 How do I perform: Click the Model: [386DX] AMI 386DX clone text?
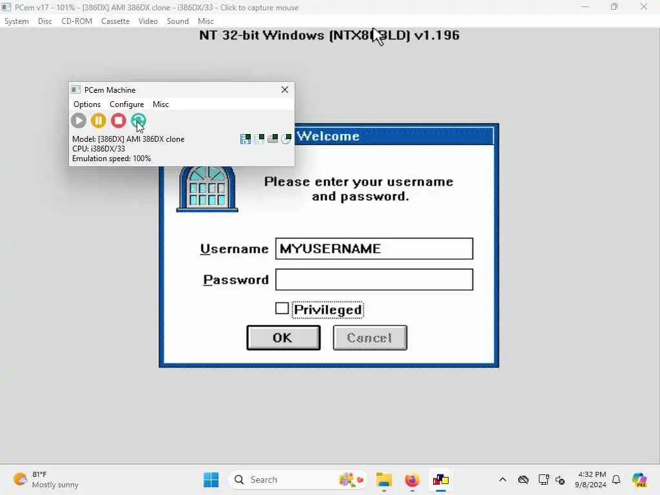pyautogui.click(x=128, y=139)
